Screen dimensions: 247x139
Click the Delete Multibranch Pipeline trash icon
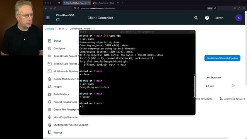(x=49, y=79)
